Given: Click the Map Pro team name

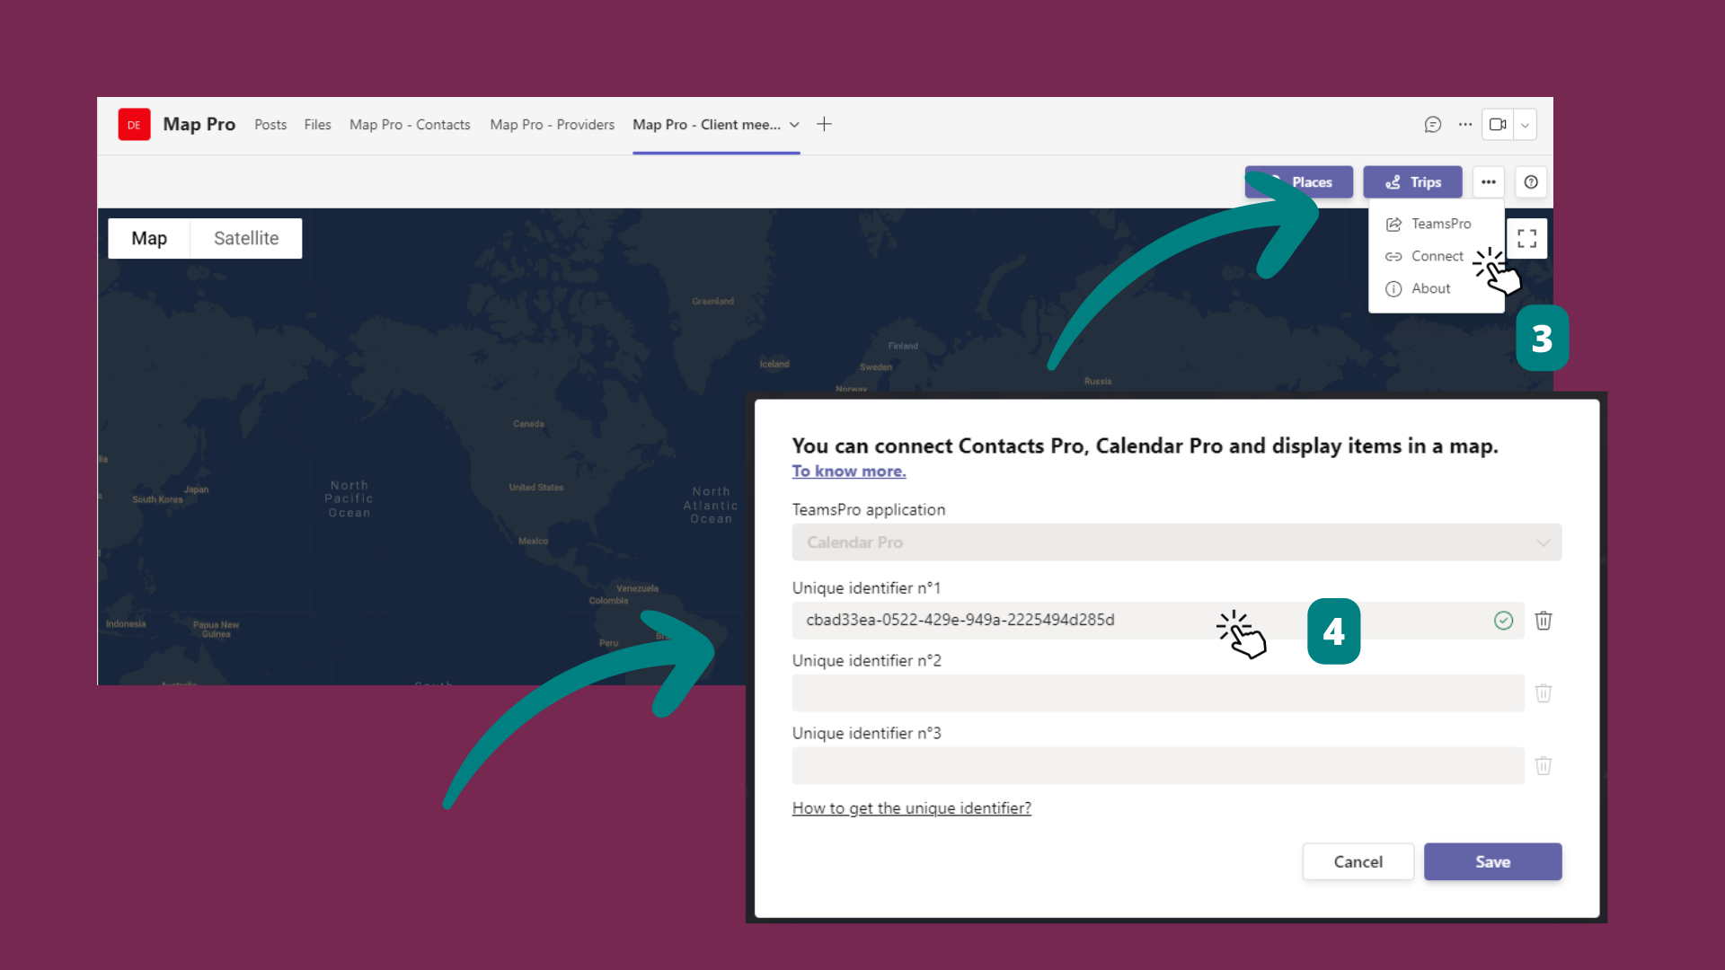Looking at the screenshot, I should point(199,125).
